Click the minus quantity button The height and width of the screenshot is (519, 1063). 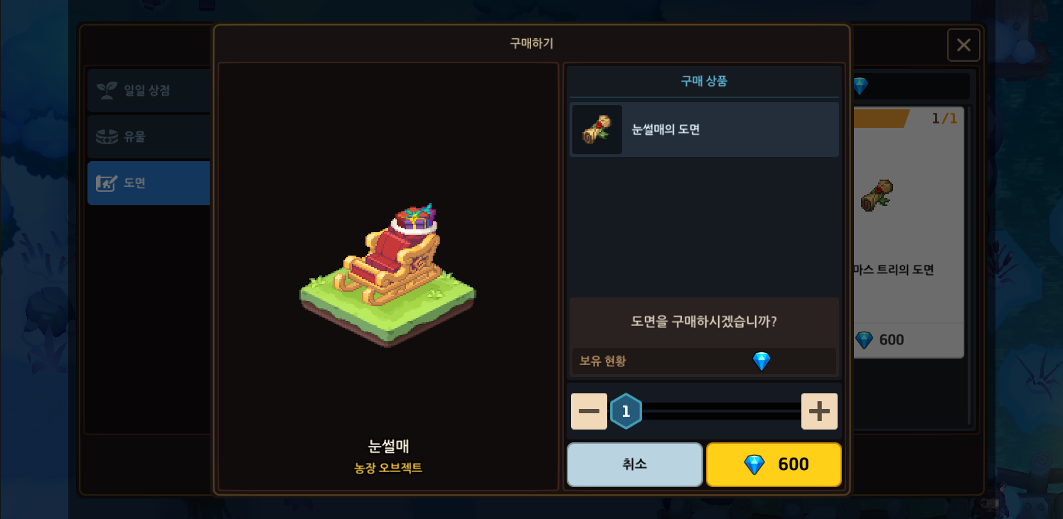589,411
